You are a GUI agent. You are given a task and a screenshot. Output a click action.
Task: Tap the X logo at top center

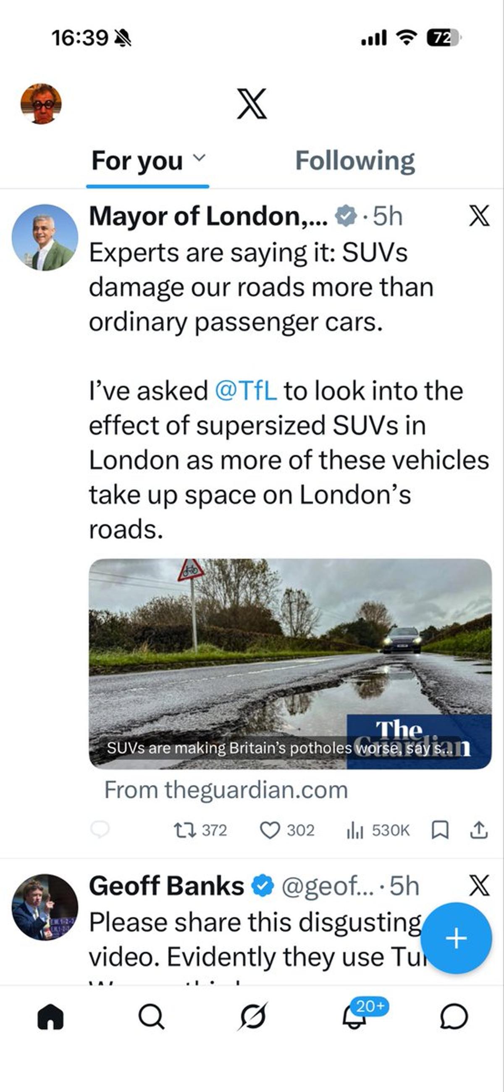point(252,104)
